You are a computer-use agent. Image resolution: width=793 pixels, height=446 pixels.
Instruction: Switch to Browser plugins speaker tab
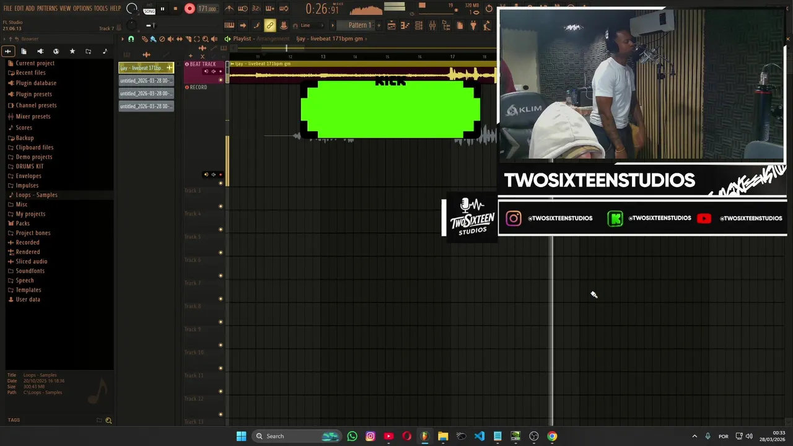pyautogui.click(x=40, y=51)
